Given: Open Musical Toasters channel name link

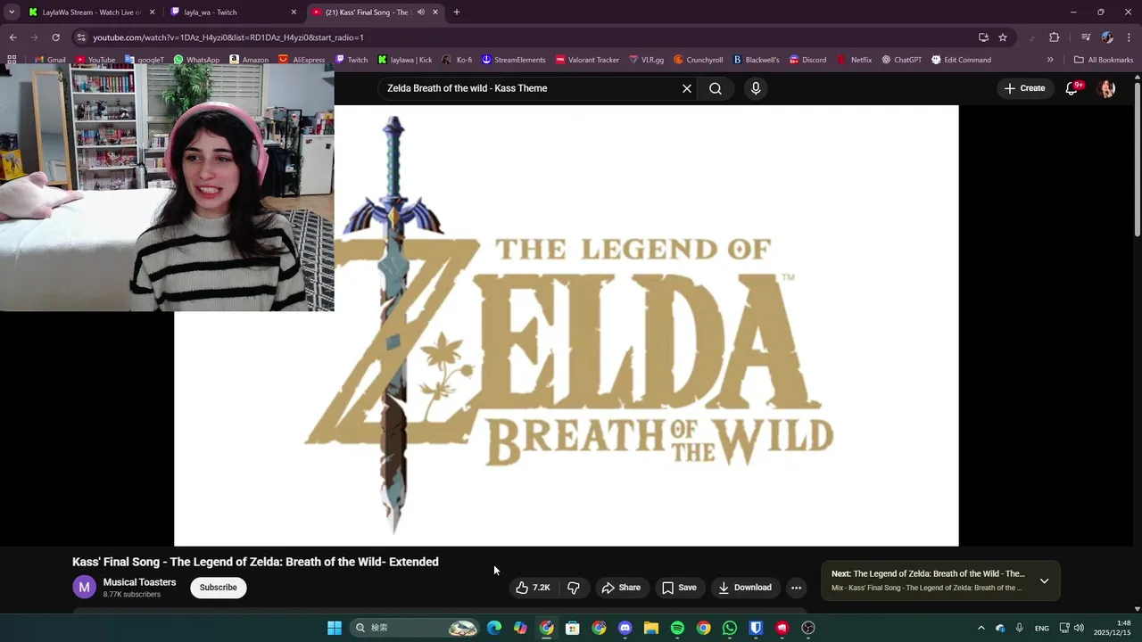Looking at the screenshot, I should [139, 582].
